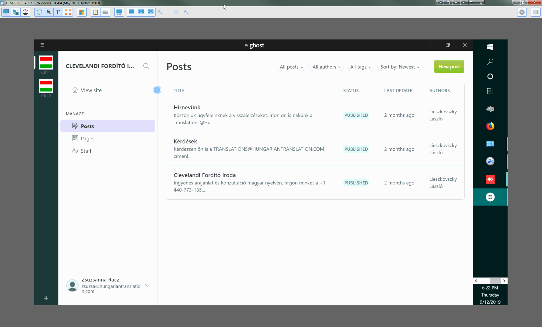This screenshot has height=327, width=542.
Task: Expand the All authors dropdown filter
Action: [326, 67]
